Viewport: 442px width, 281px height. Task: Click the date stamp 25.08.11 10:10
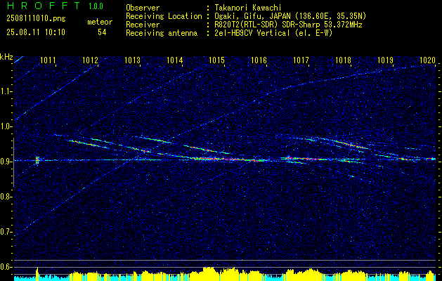36,32
